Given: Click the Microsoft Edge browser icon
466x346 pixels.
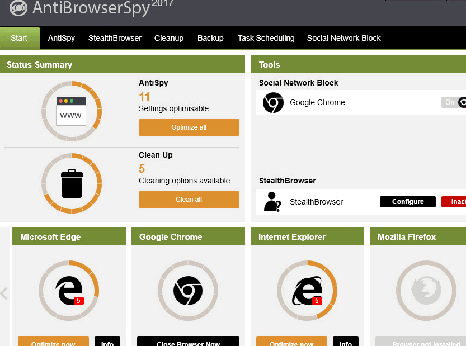Looking at the screenshot, I should tap(69, 291).
